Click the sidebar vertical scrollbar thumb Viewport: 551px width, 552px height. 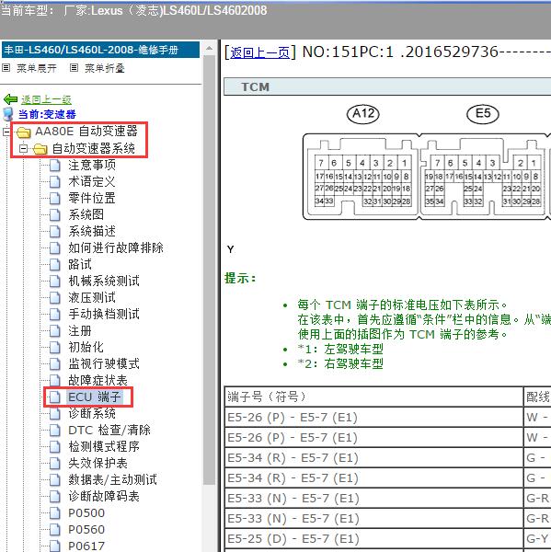click(209, 270)
